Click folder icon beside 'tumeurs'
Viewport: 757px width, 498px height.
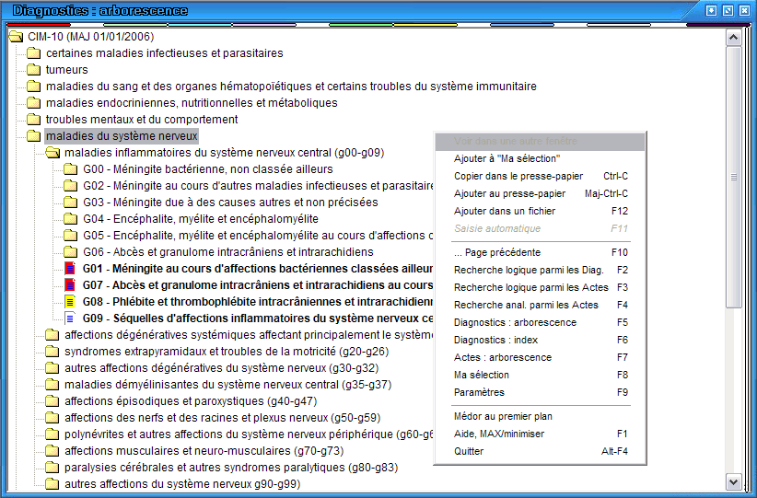(33, 69)
